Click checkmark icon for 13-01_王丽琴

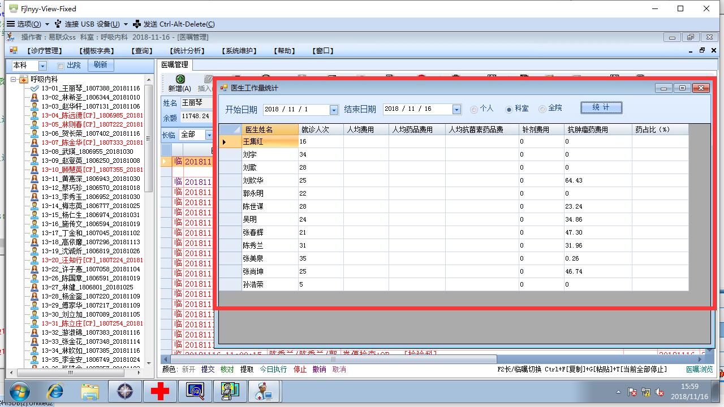[x=35, y=88]
